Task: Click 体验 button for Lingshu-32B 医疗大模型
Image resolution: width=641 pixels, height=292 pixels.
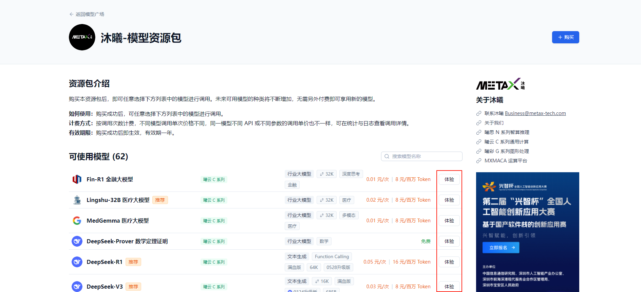Action: [449, 200]
